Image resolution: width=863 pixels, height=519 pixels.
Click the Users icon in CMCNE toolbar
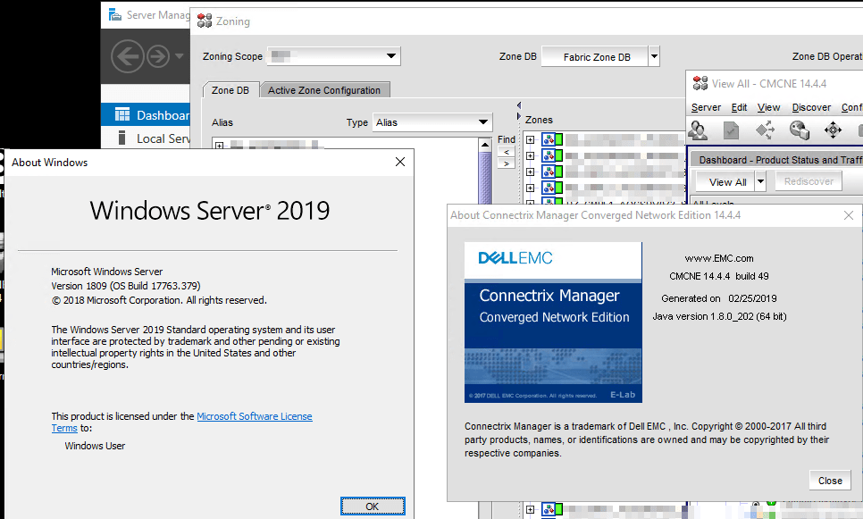(698, 130)
